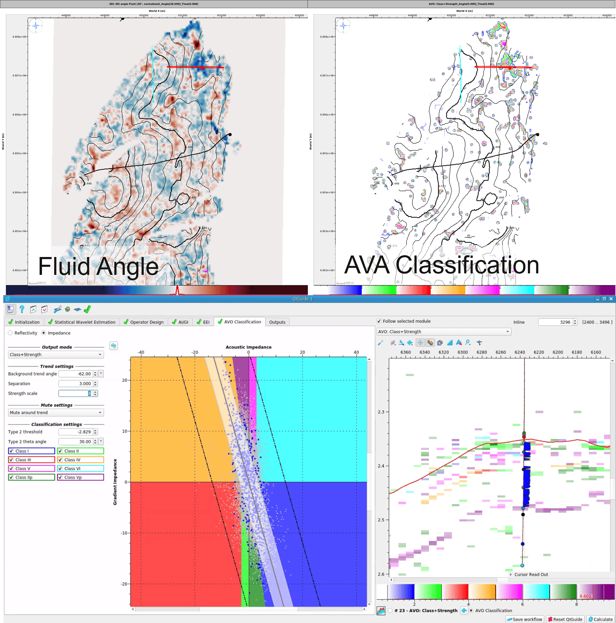Select the Reflectivity radio button

tap(10, 333)
